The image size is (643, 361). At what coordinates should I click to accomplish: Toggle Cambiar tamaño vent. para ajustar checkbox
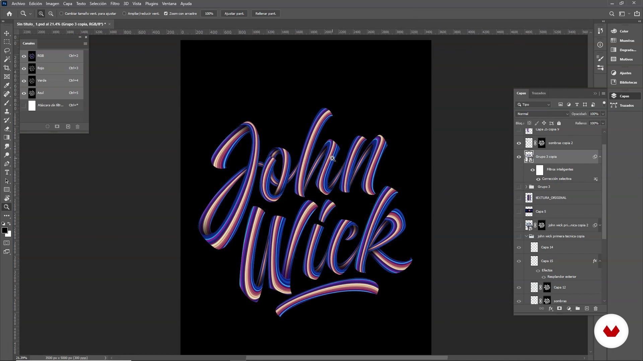(61, 14)
